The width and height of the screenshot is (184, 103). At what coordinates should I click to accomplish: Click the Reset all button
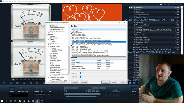click(75, 82)
